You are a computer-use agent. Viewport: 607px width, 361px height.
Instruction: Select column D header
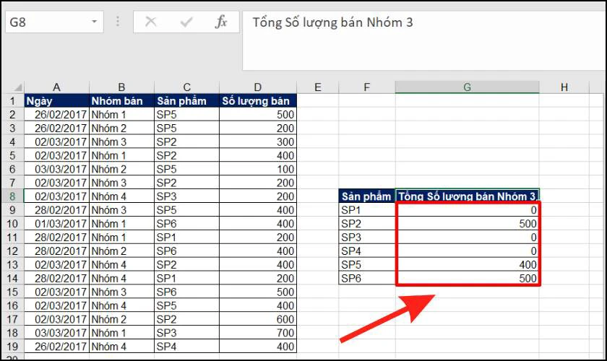pos(258,87)
